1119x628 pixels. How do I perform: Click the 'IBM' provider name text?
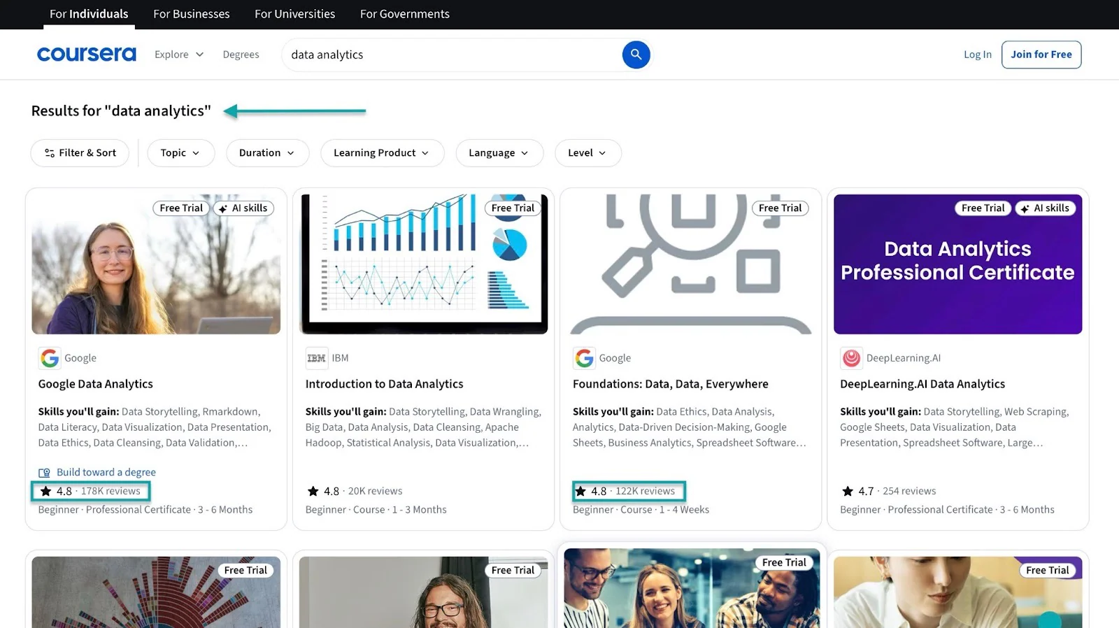pyautogui.click(x=340, y=358)
